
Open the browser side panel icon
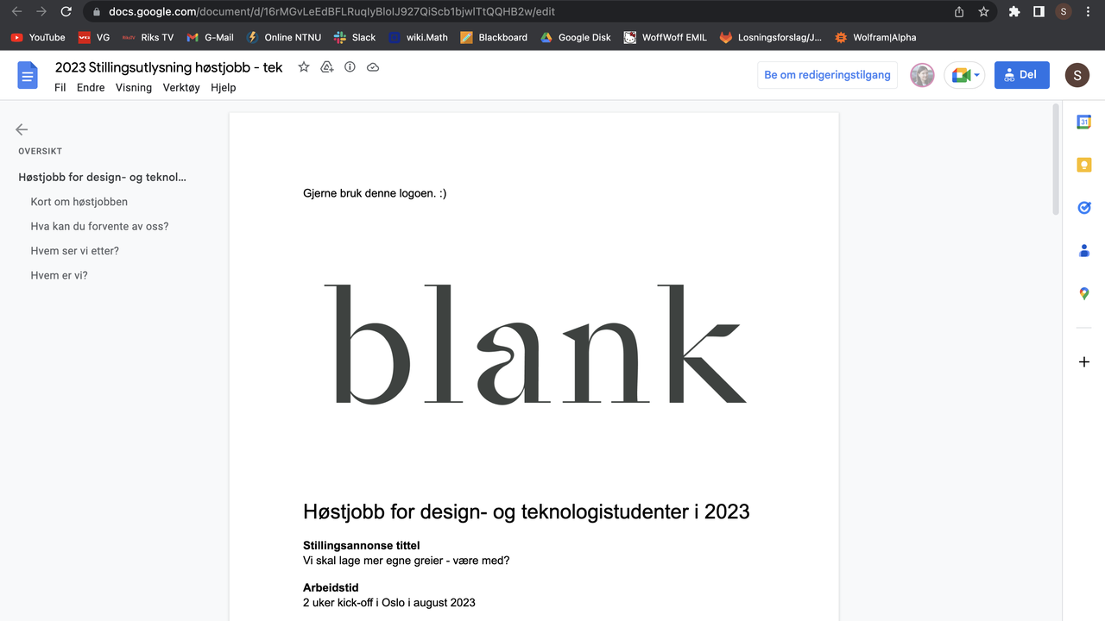click(1039, 12)
